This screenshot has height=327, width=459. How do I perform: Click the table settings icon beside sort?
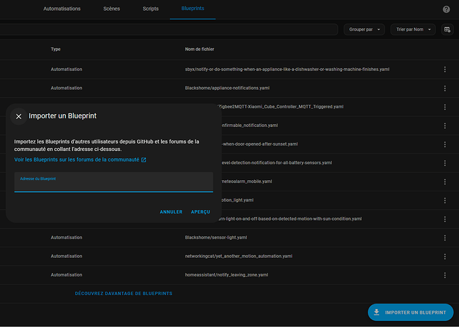[x=447, y=29]
